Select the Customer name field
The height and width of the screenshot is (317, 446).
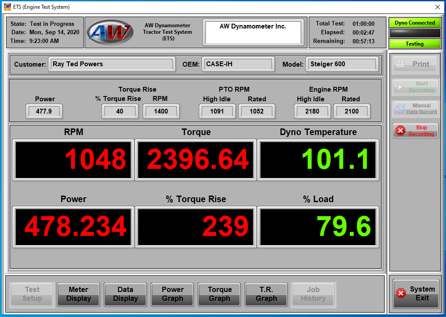pyautogui.click(x=111, y=64)
